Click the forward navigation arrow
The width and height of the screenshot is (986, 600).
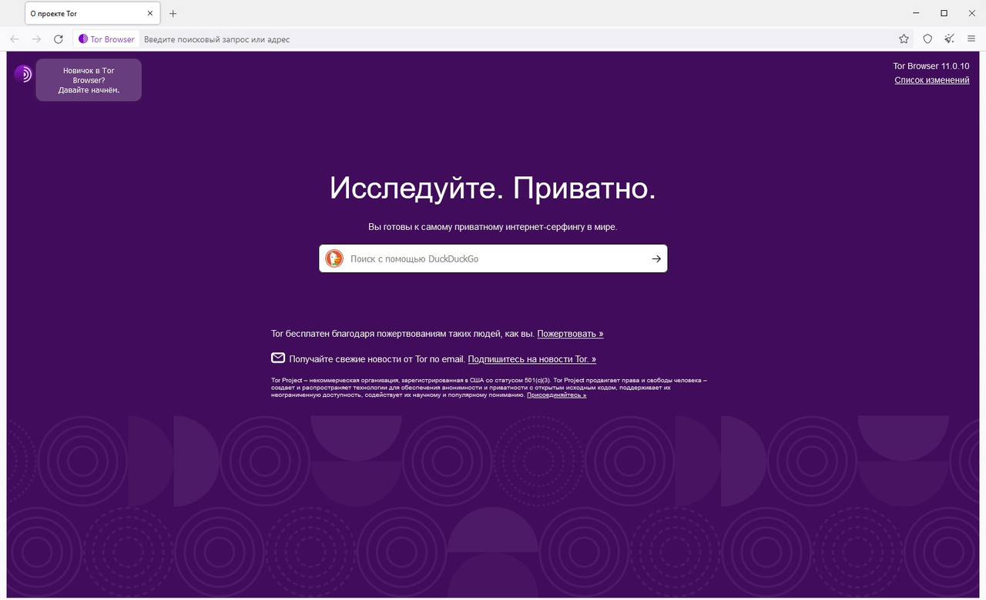coord(36,39)
